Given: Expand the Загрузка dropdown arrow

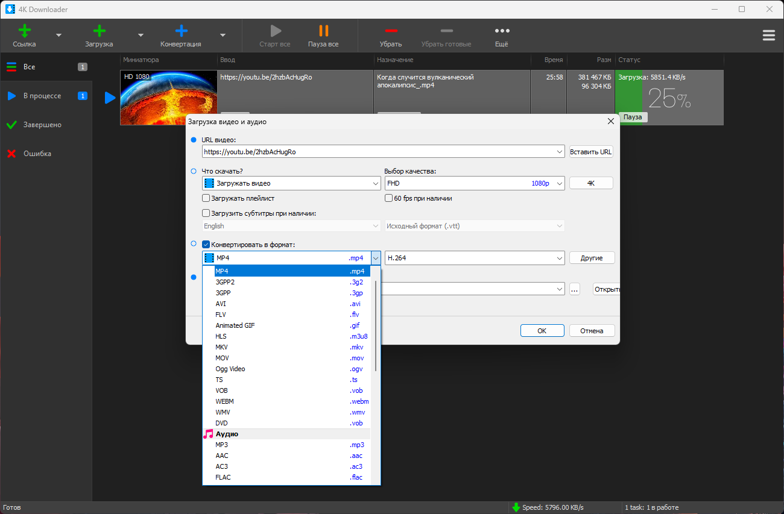Looking at the screenshot, I should (x=141, y=36).
